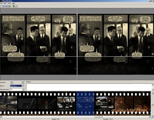Screen dimensions: 154x120
Task: Select filmstrip thumbnail 06
Action: [x=105, y=103]
